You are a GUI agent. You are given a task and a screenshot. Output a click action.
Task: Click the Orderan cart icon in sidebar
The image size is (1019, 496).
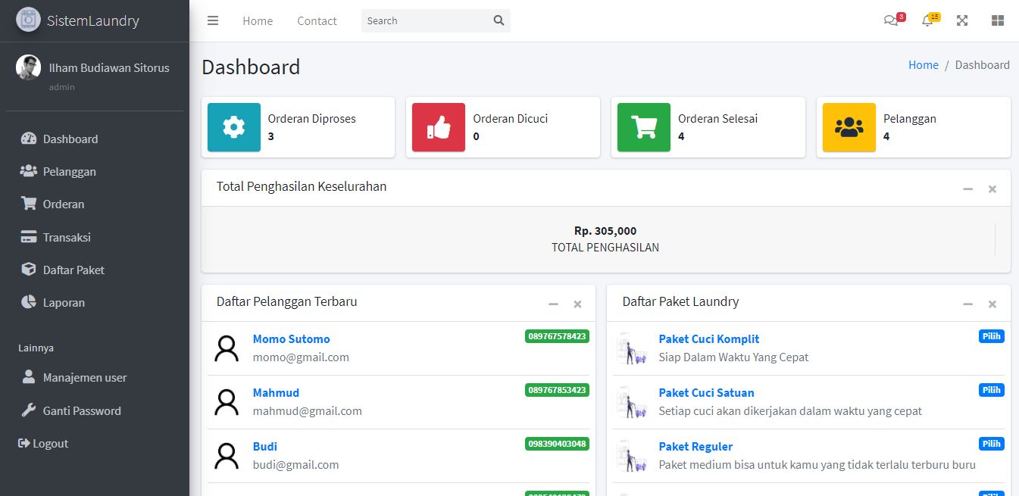(x=29, y=204)
